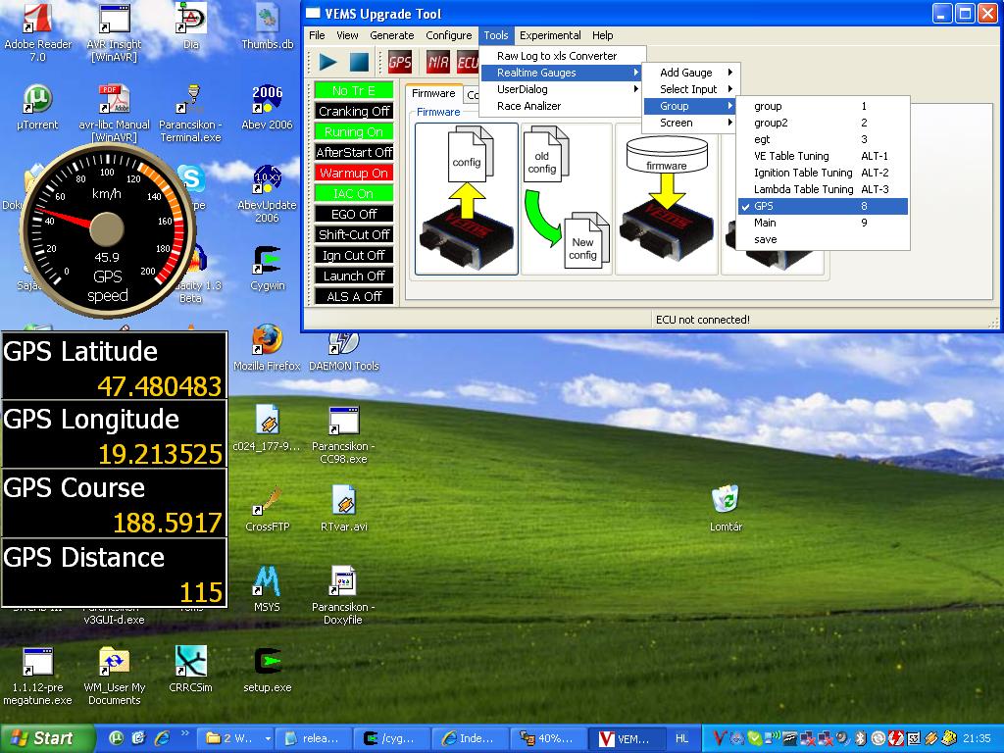The height and width of the screenshot is (753, 1004).
Task: Click the red N/A toolbar icon
Action: (438, 62)
